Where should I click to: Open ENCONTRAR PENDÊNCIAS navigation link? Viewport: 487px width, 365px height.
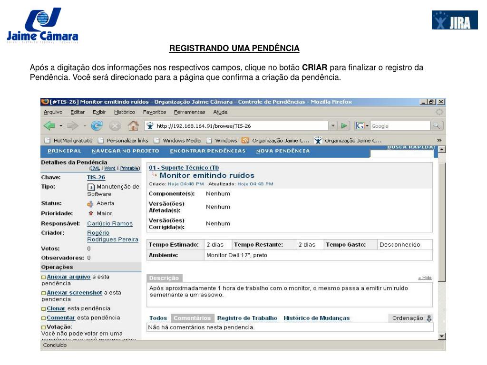point(207,151)
